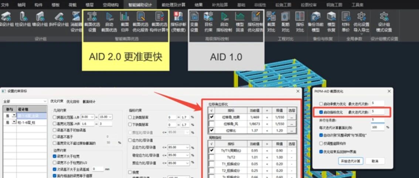Switch to 优化目标 tab in dialog

pos(73,101)
